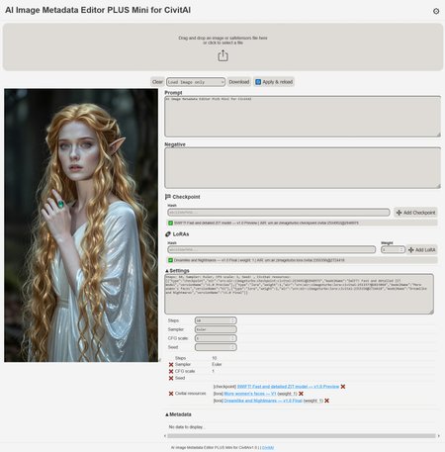The image size is (445, 452).
Task: Click the Download button
Action: (x=239, y=82)
